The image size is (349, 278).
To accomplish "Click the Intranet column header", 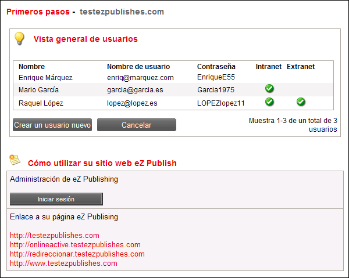I will 268,66.
